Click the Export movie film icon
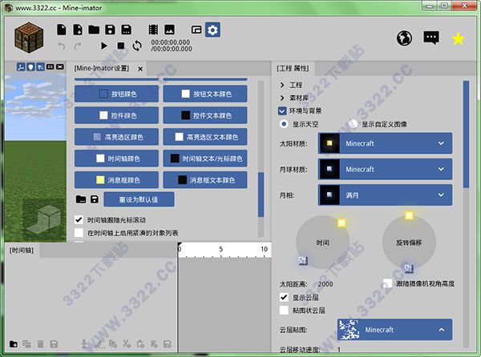The image size is (481, 357). (153, 30)
